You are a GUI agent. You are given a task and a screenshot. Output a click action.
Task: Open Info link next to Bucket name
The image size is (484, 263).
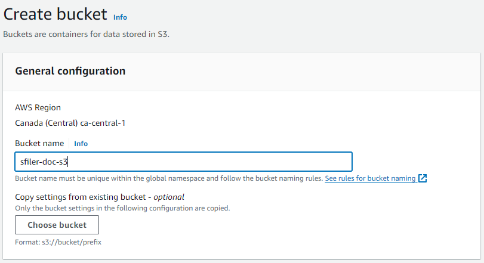81,144
